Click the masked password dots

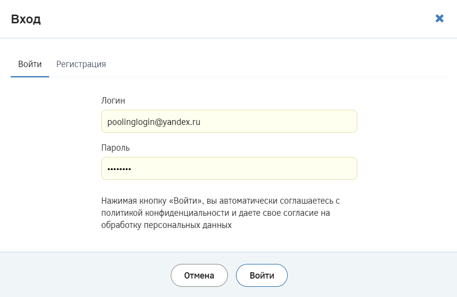coord(119,169)
